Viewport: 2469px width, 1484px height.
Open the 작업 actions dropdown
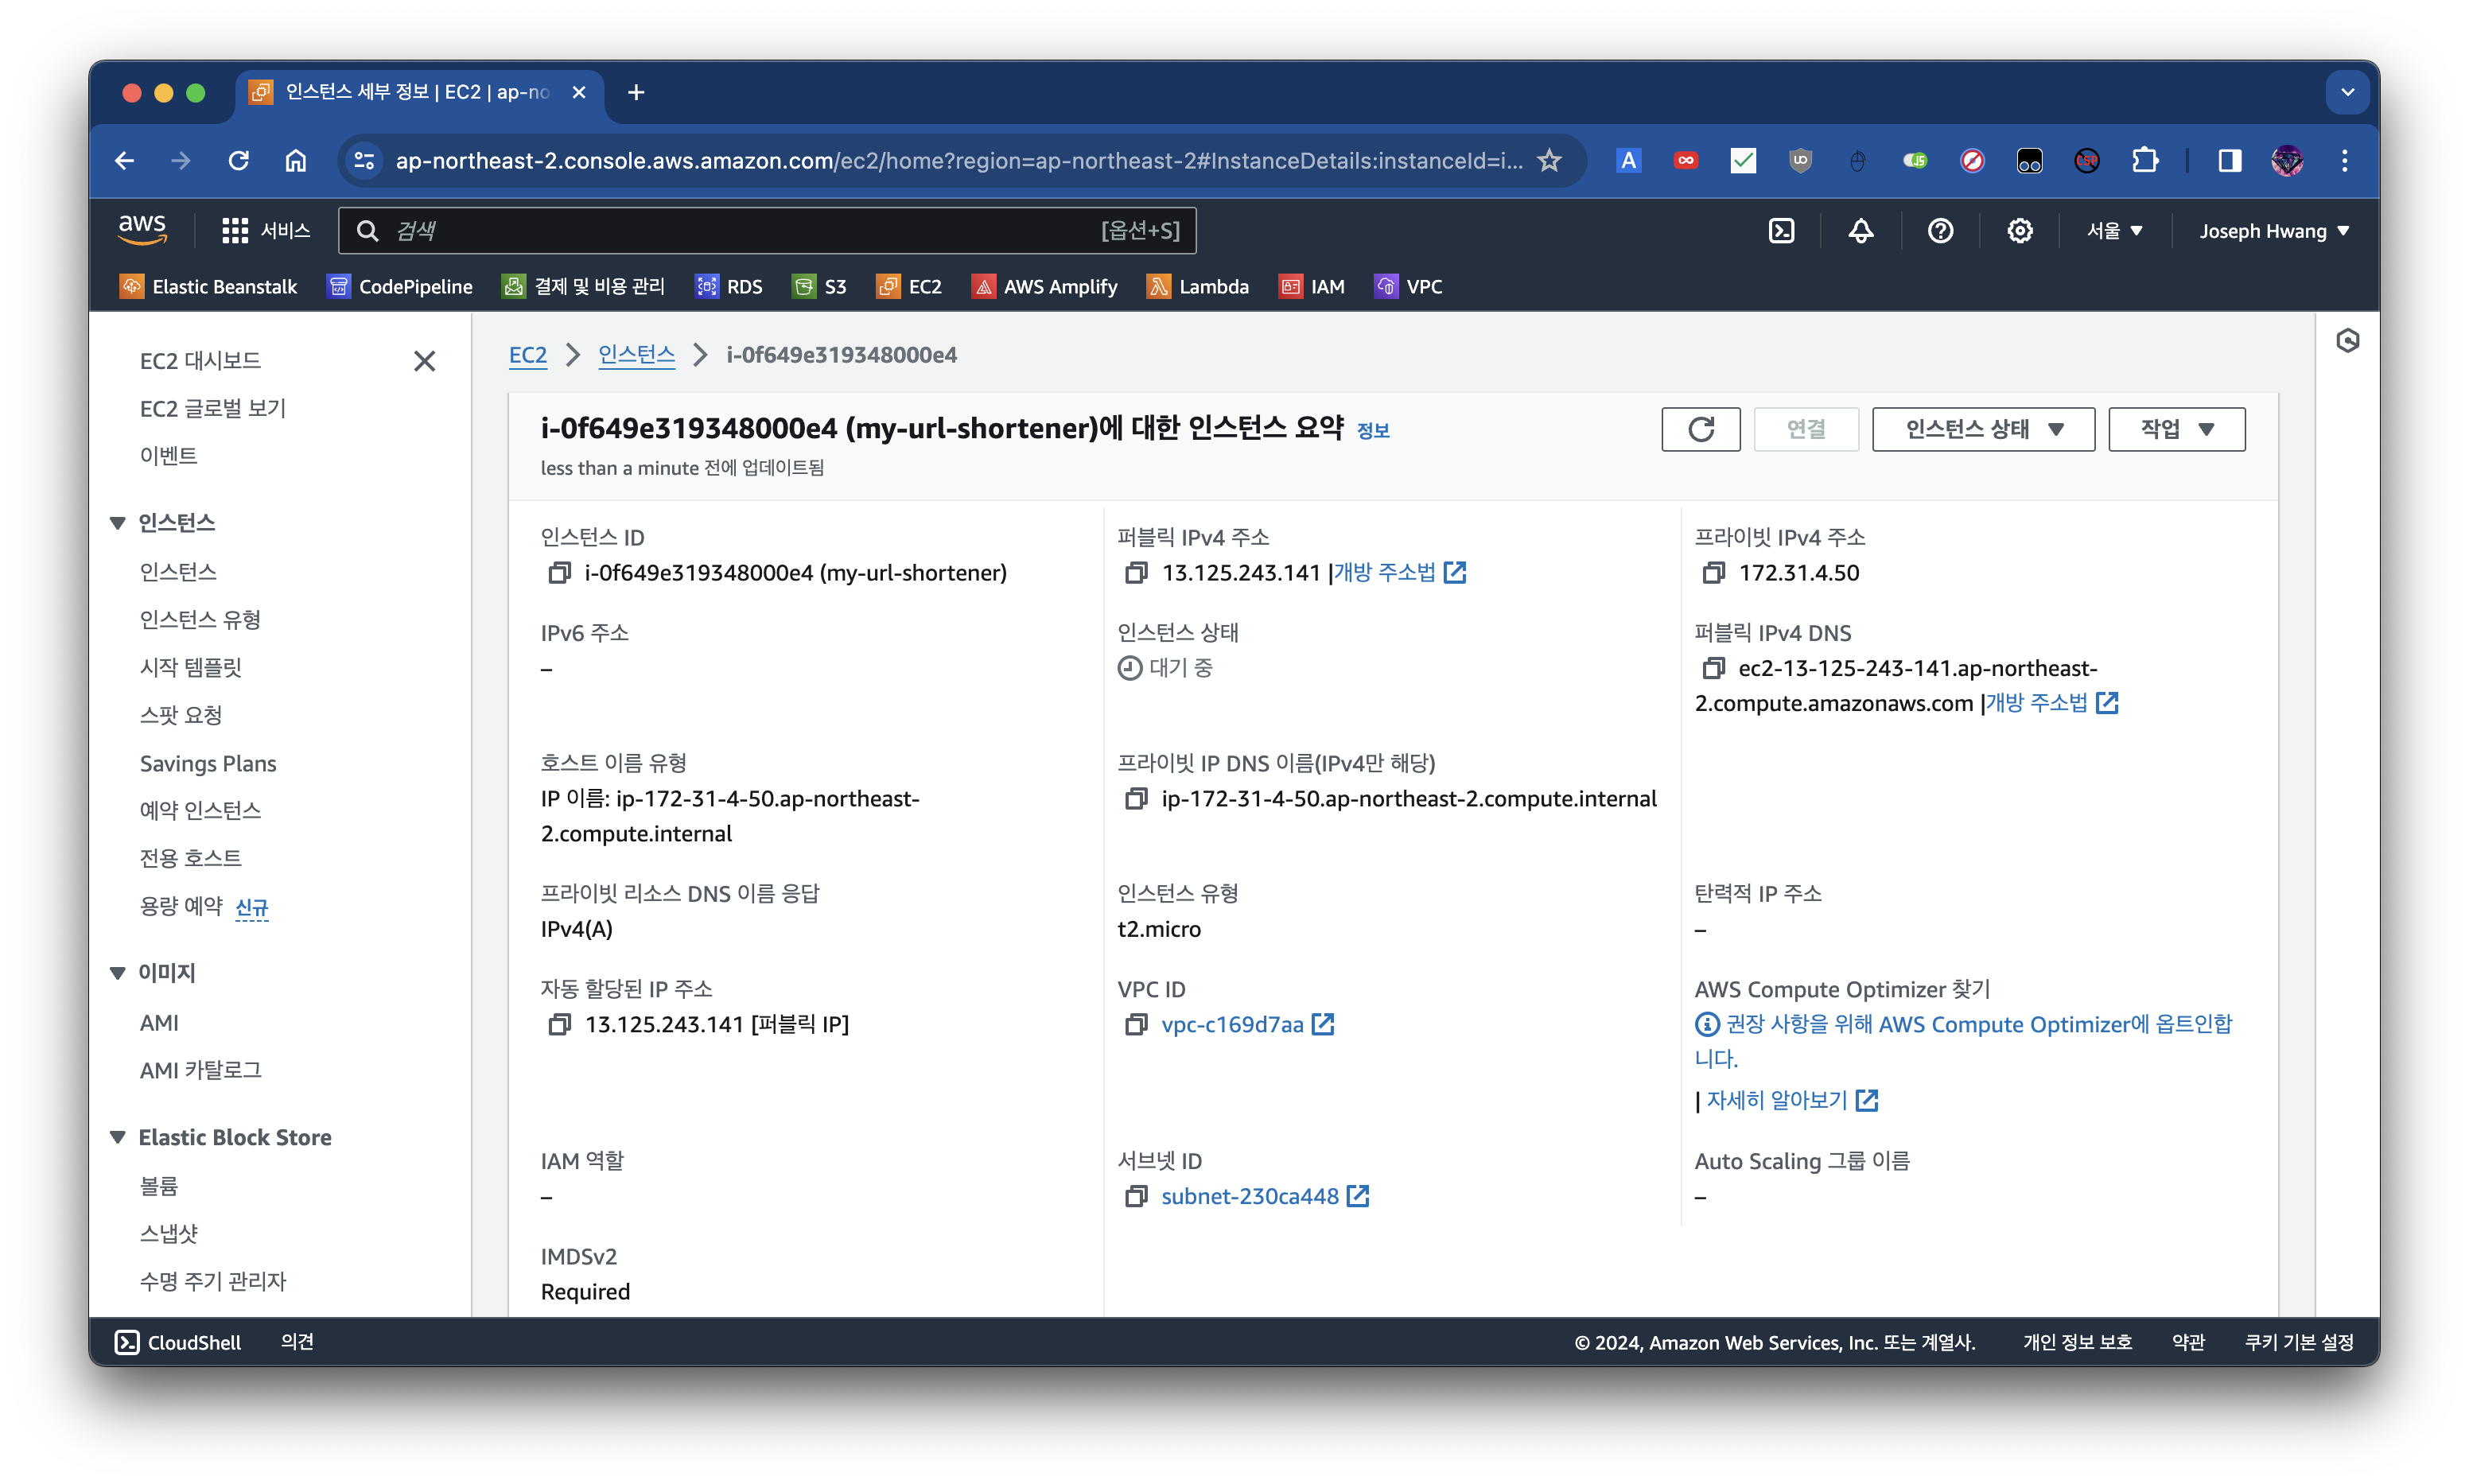point(2176,429)
